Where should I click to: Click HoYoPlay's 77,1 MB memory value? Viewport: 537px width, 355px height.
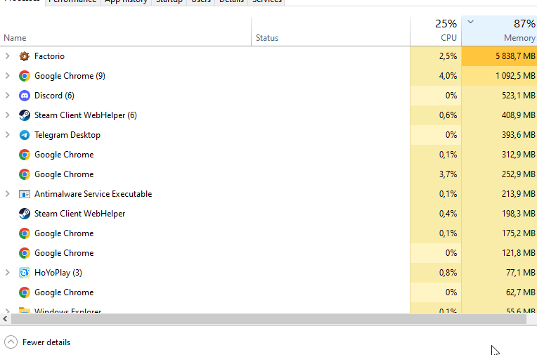[521, 273]
